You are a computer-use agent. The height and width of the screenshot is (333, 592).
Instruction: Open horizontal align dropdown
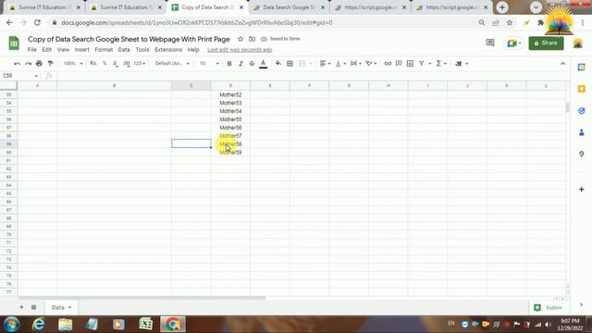(325, 64)
